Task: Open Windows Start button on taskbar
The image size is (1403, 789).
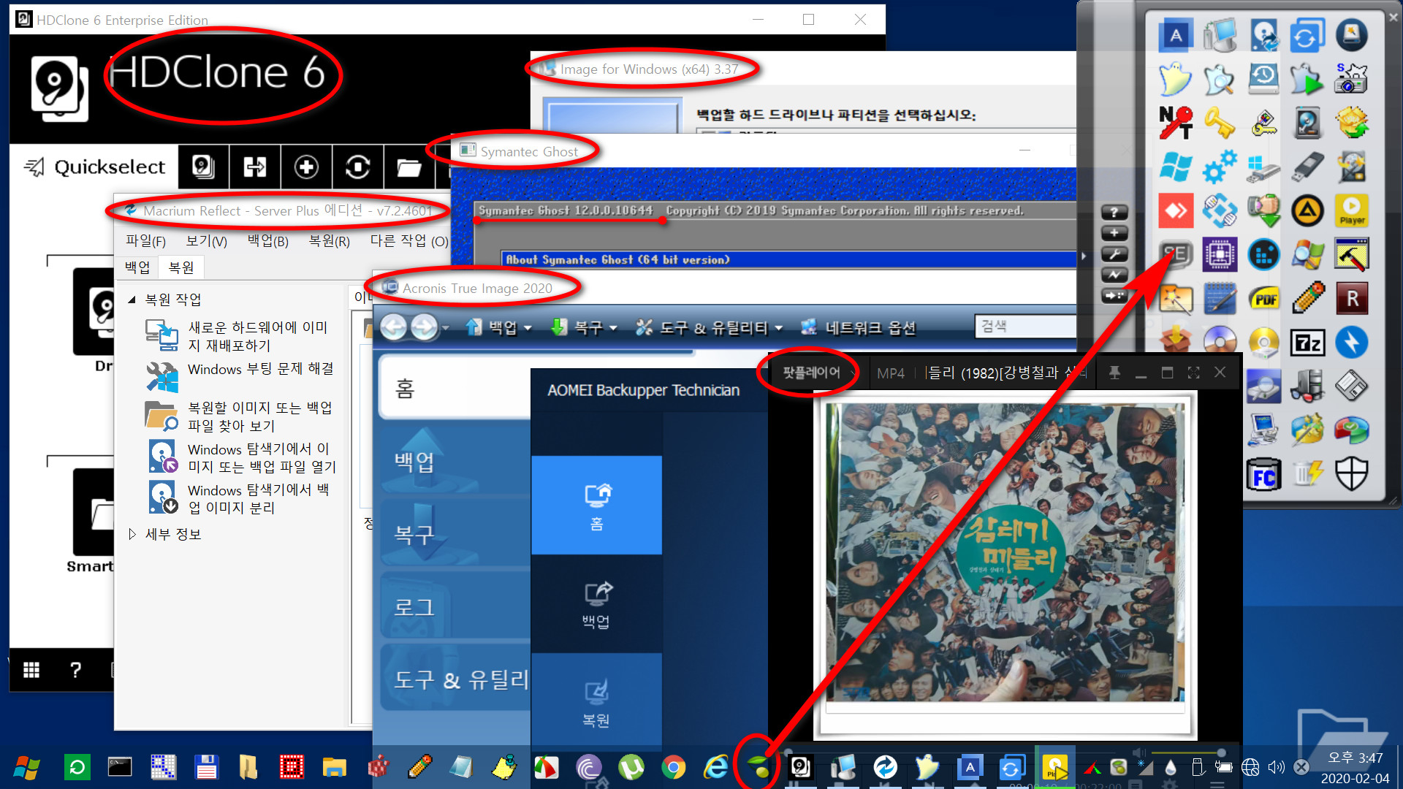Action: tap(27, 768)
